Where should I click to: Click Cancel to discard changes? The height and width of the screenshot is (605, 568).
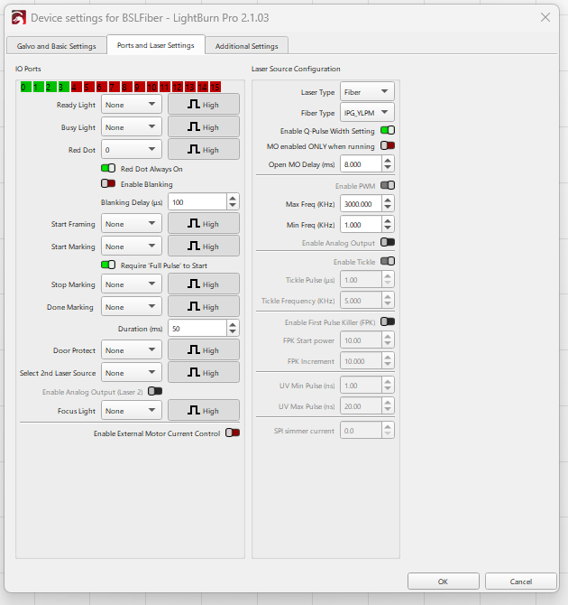pos(520,582)
